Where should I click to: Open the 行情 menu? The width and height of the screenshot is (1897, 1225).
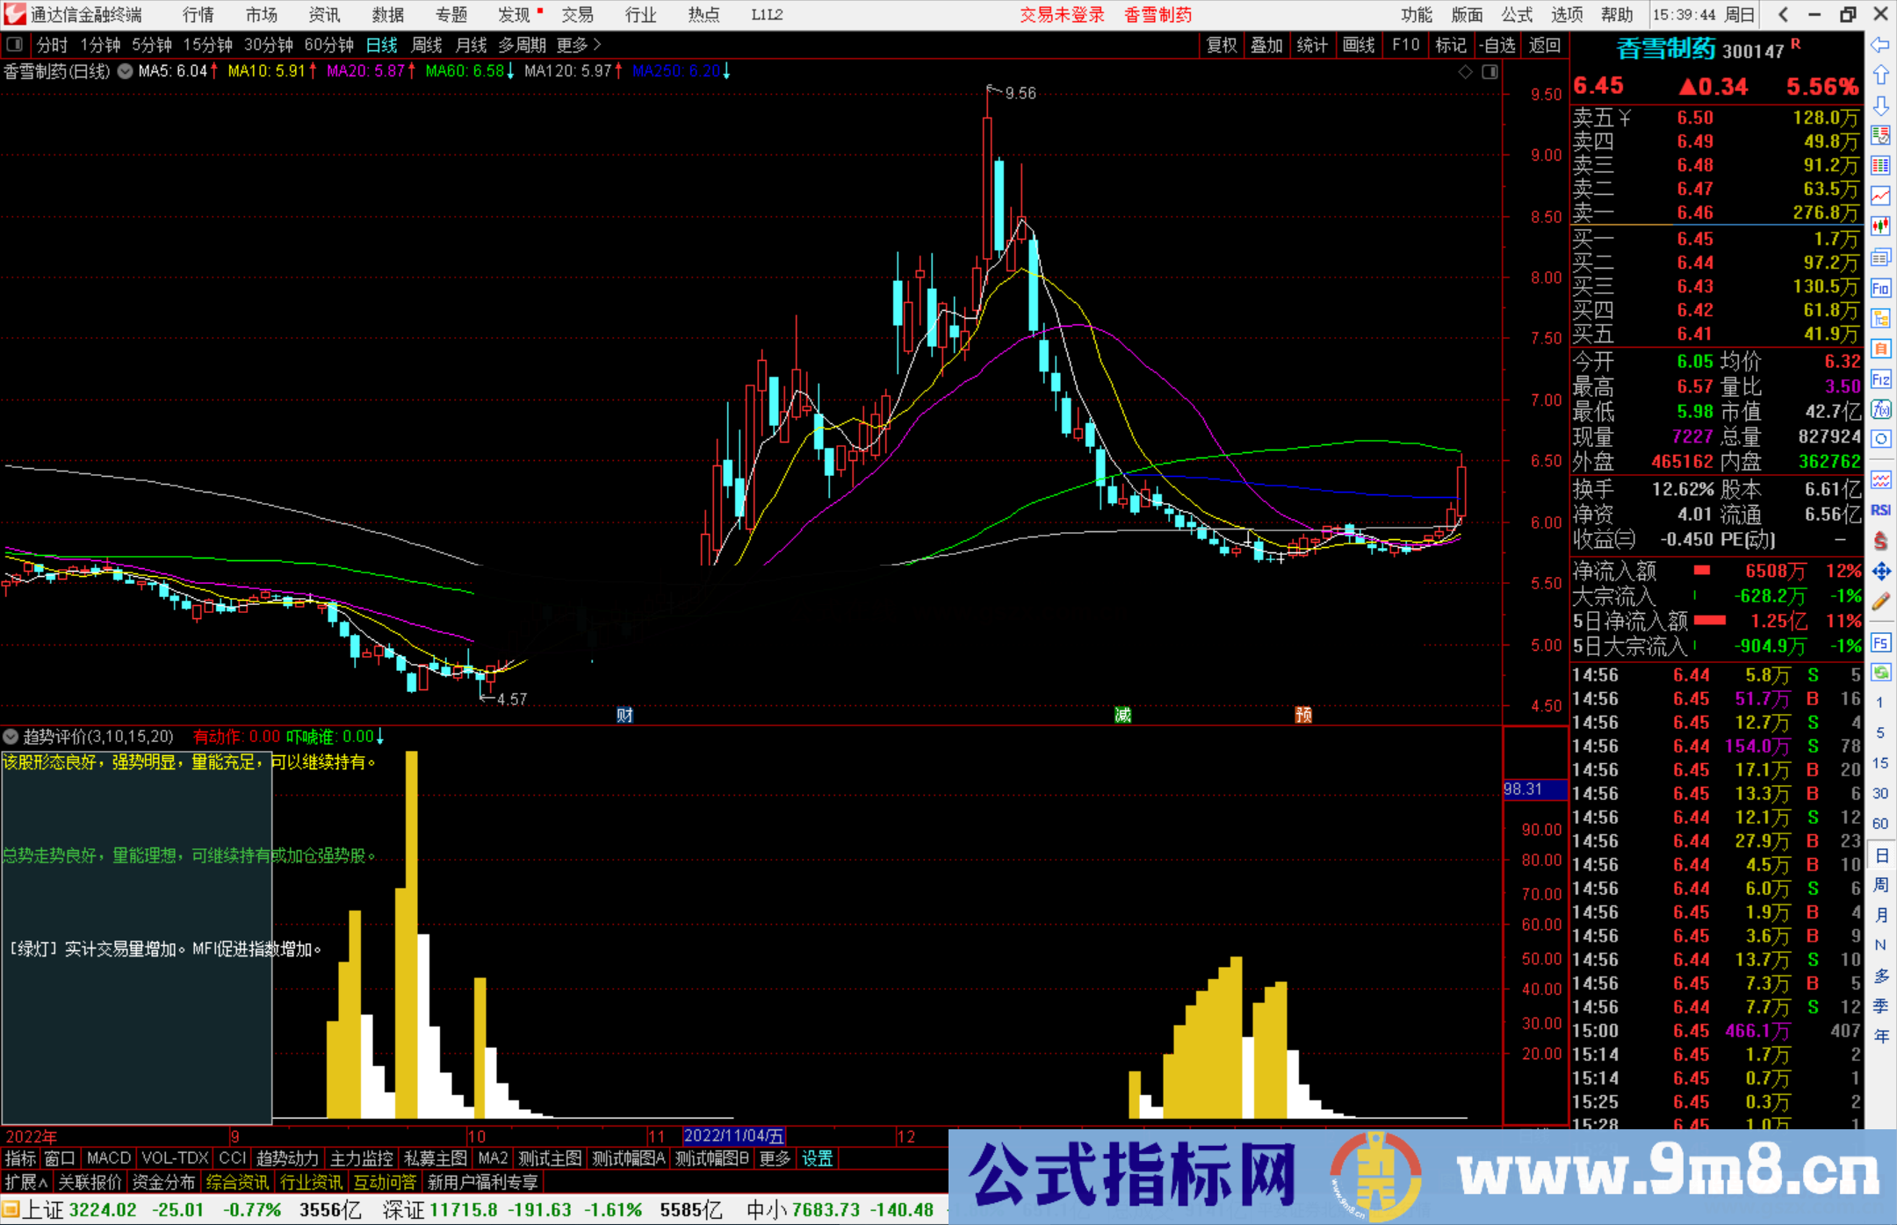pyautogui.click(x=197, y=15)
